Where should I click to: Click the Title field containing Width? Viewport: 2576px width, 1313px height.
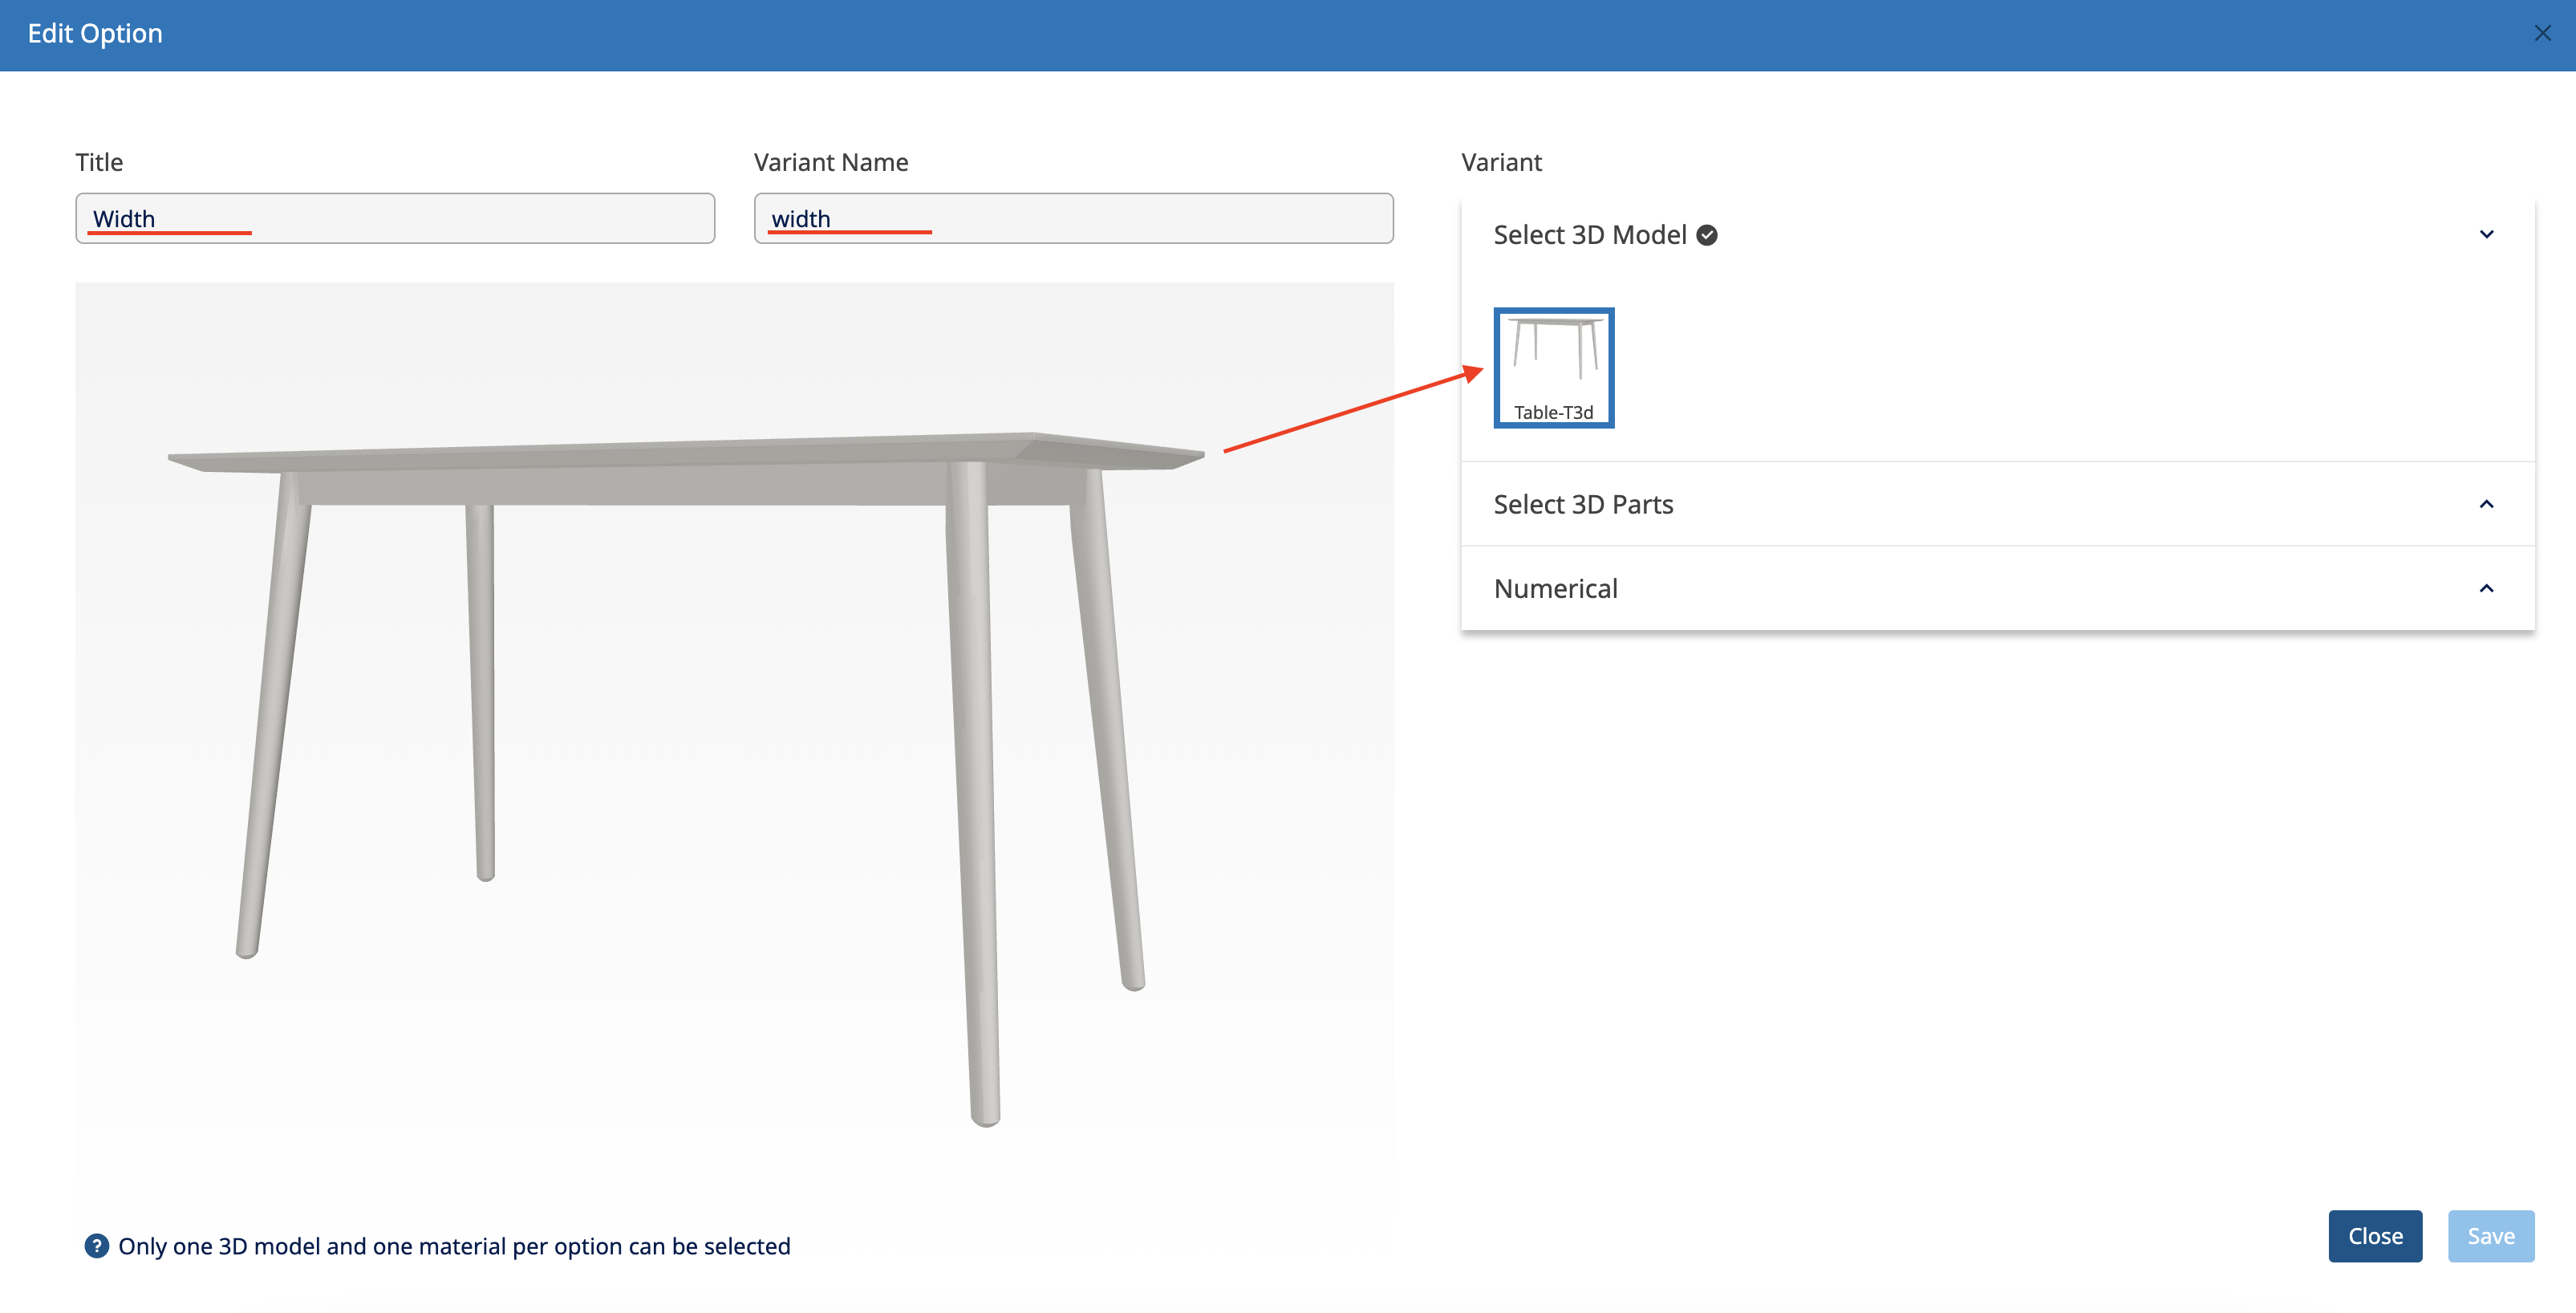(x=395, y=219)
